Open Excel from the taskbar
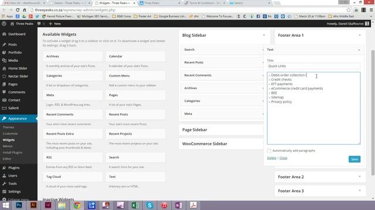Screen dimensions: 375x210 pos(135,205)
